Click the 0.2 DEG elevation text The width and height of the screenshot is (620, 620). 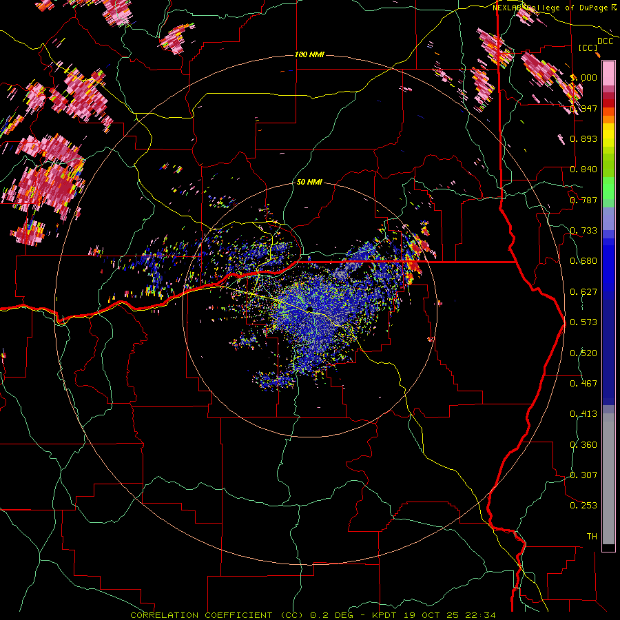pos(331,615)
